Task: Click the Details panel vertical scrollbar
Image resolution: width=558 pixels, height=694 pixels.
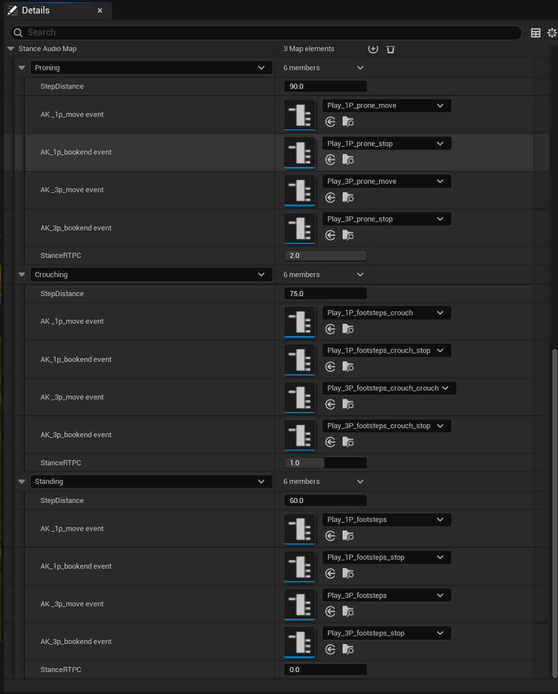Action: click(555, 512)
